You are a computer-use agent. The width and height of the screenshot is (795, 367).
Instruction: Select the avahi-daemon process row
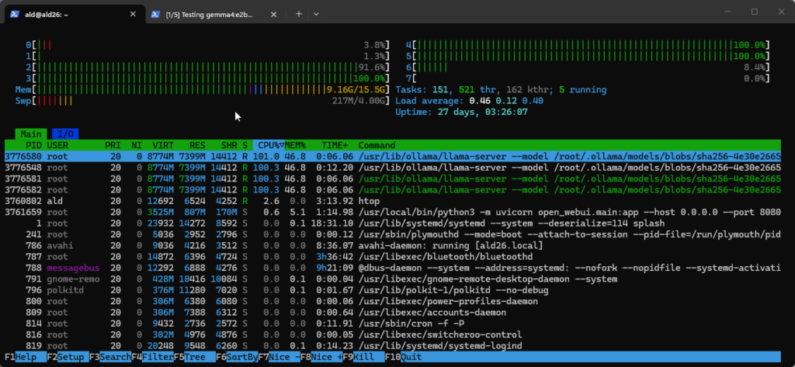click(393, 245)
